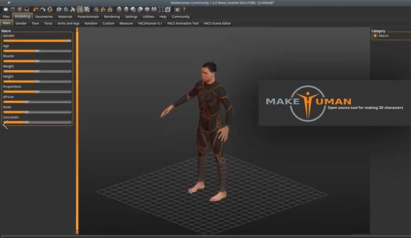This screenshot has width=411, height=238.
Task: Switch to the Utilities tab
Action: pyautogui.click(x=148, y=17)
